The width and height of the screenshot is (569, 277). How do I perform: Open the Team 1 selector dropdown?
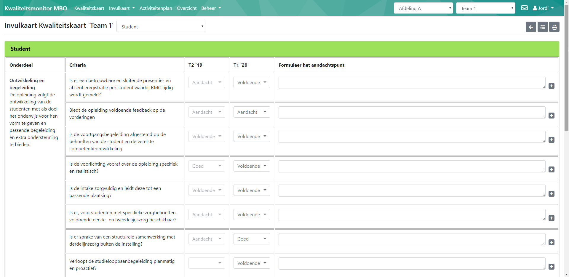485,8
